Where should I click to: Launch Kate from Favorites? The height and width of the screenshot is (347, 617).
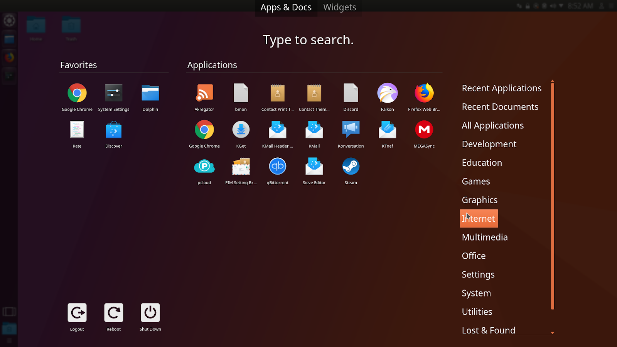[x=77, y=134]
